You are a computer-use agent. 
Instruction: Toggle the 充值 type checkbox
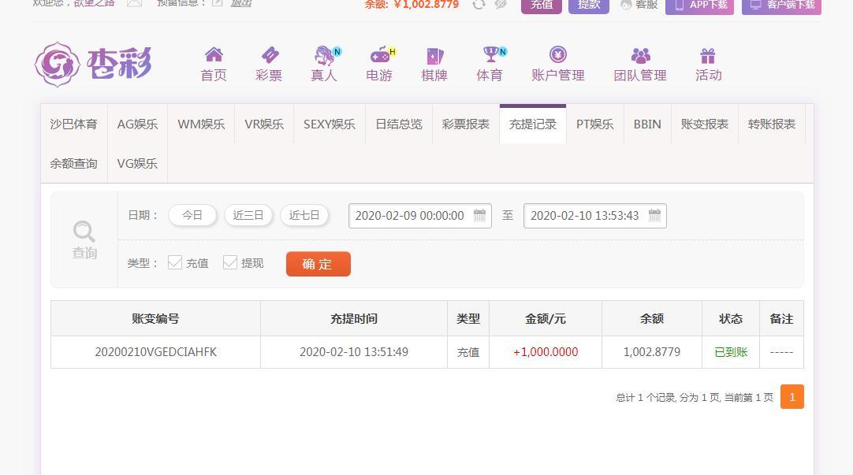click(175, 262)
